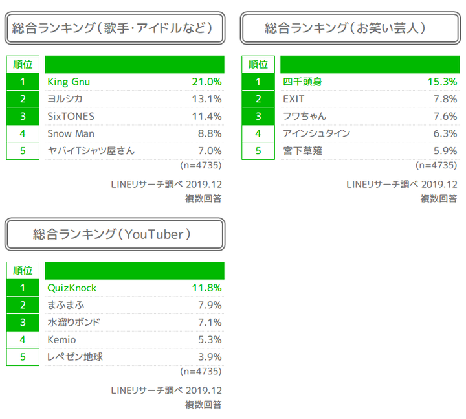Select the アインシュタイン entry
This screenshot has height=419, width=466.
(x=316, y=133)
